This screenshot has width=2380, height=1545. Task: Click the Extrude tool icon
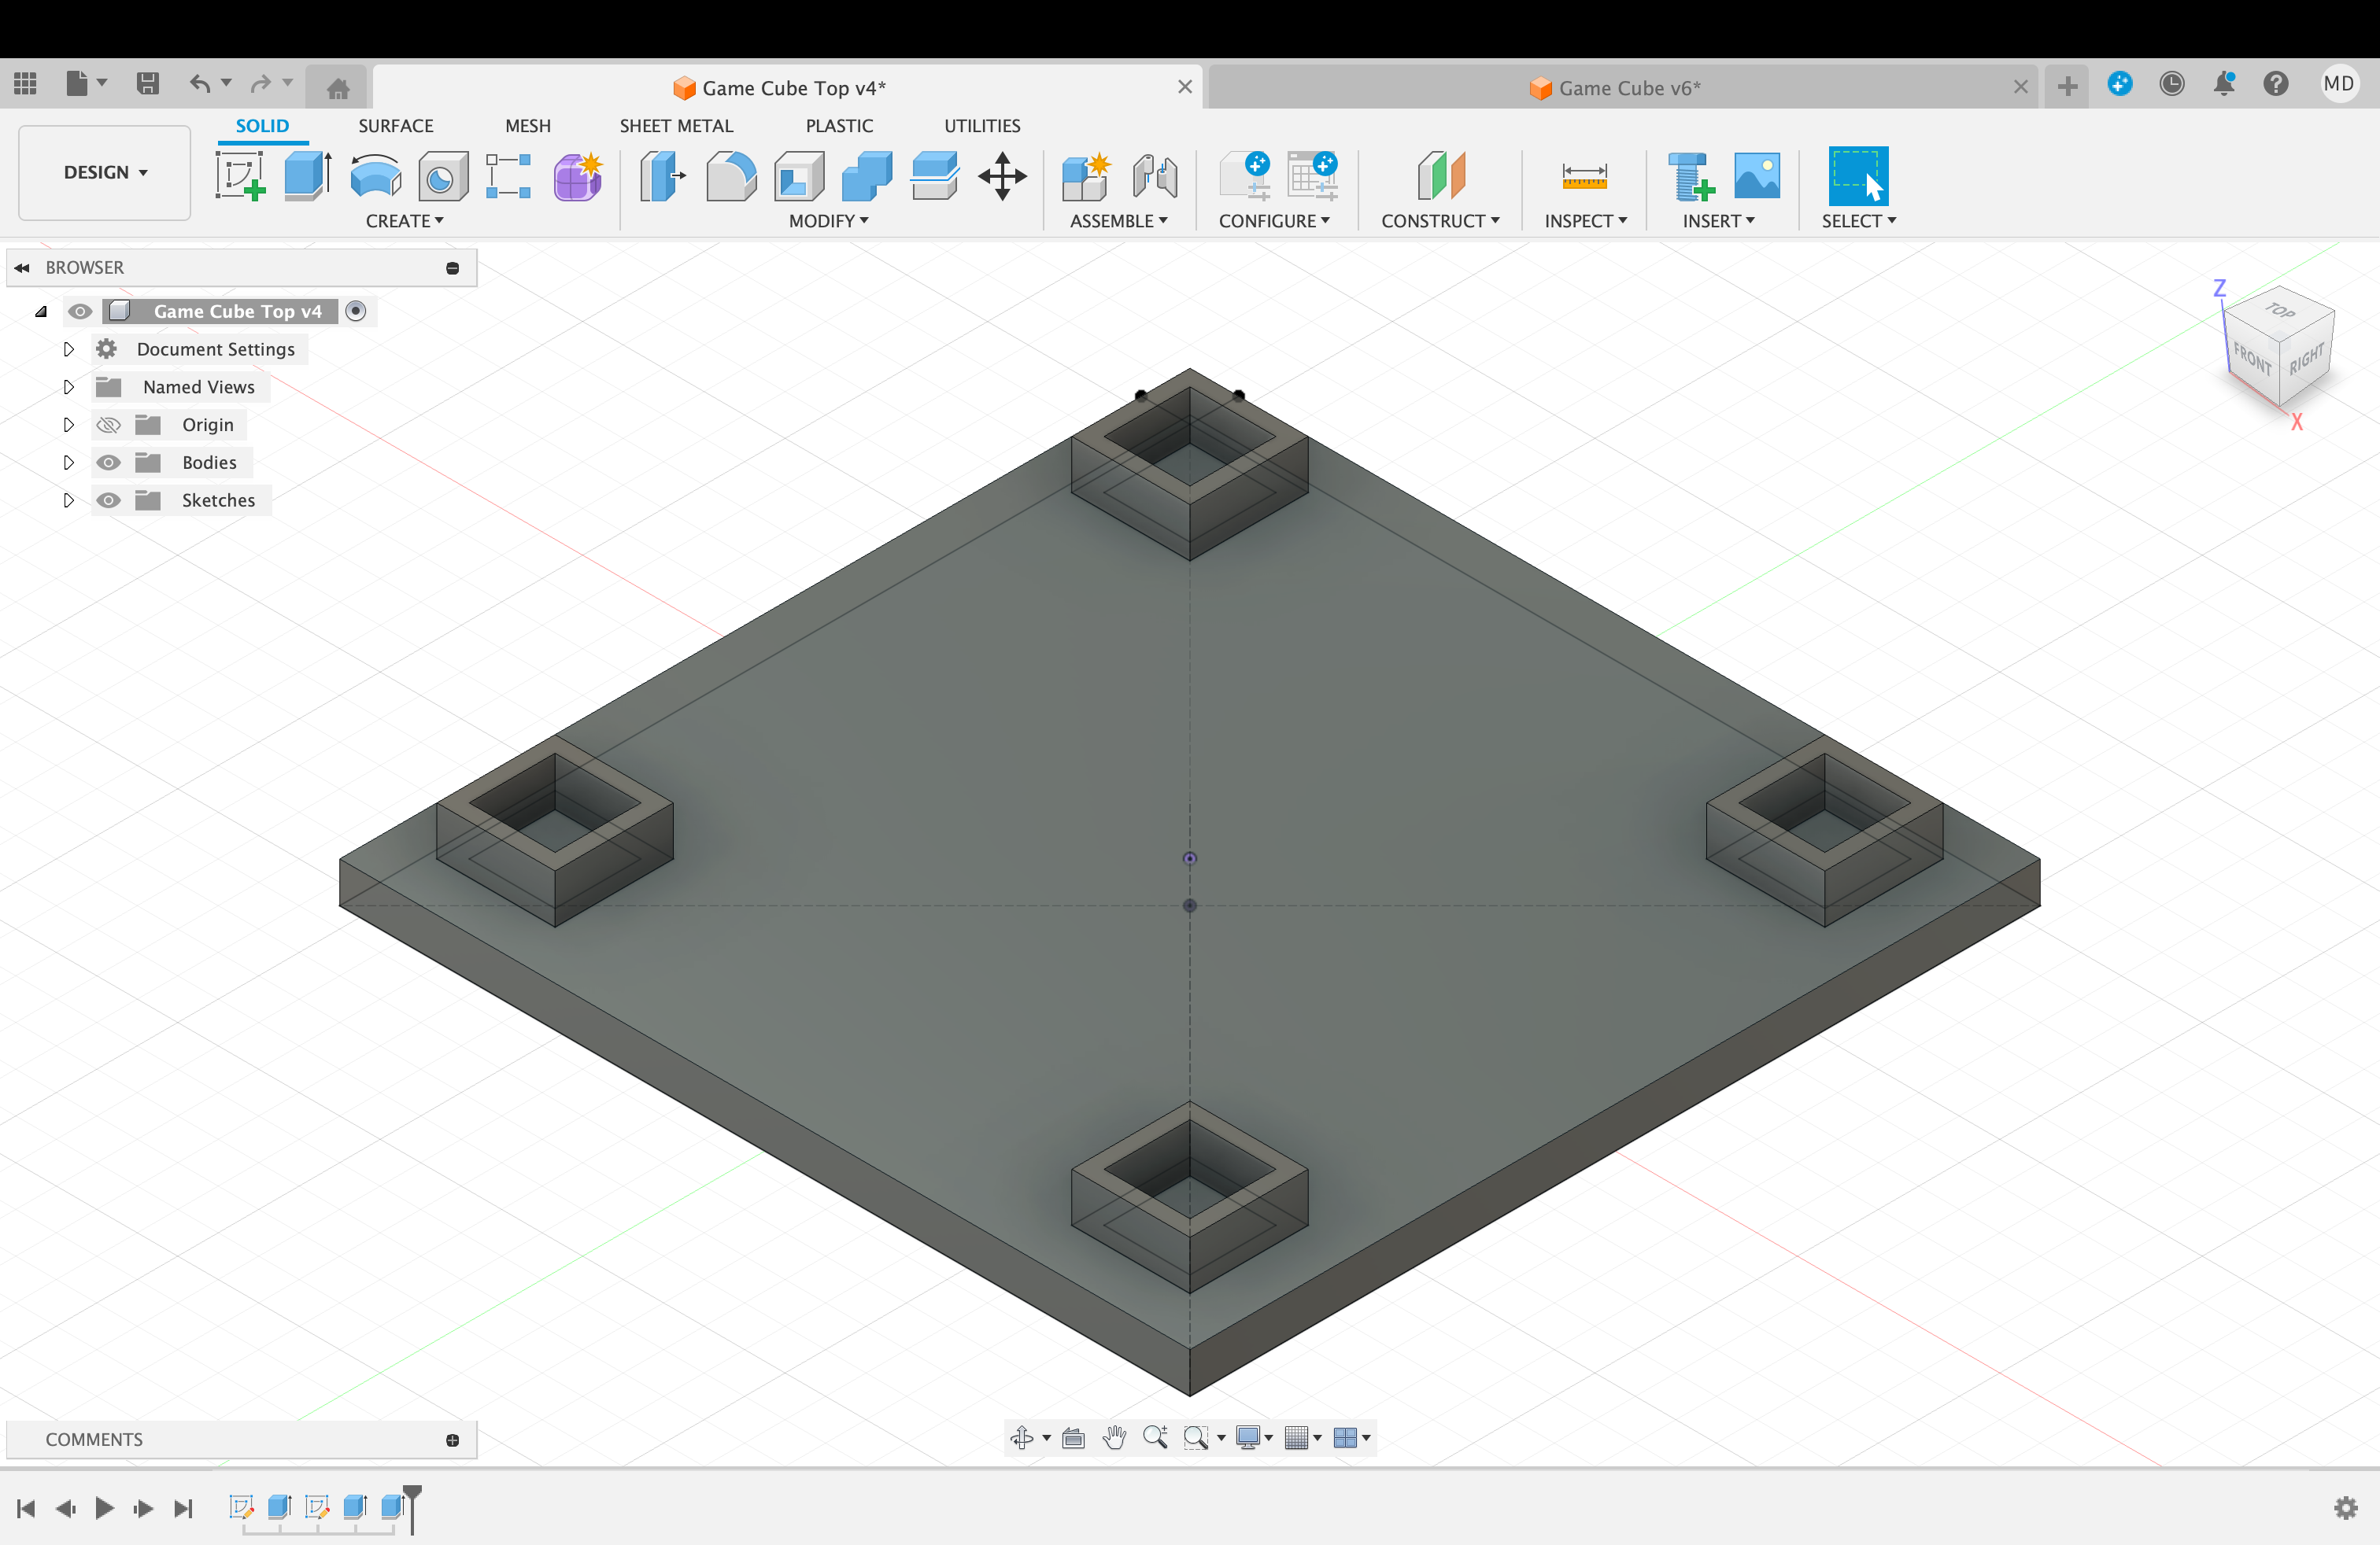click(307, 177)
